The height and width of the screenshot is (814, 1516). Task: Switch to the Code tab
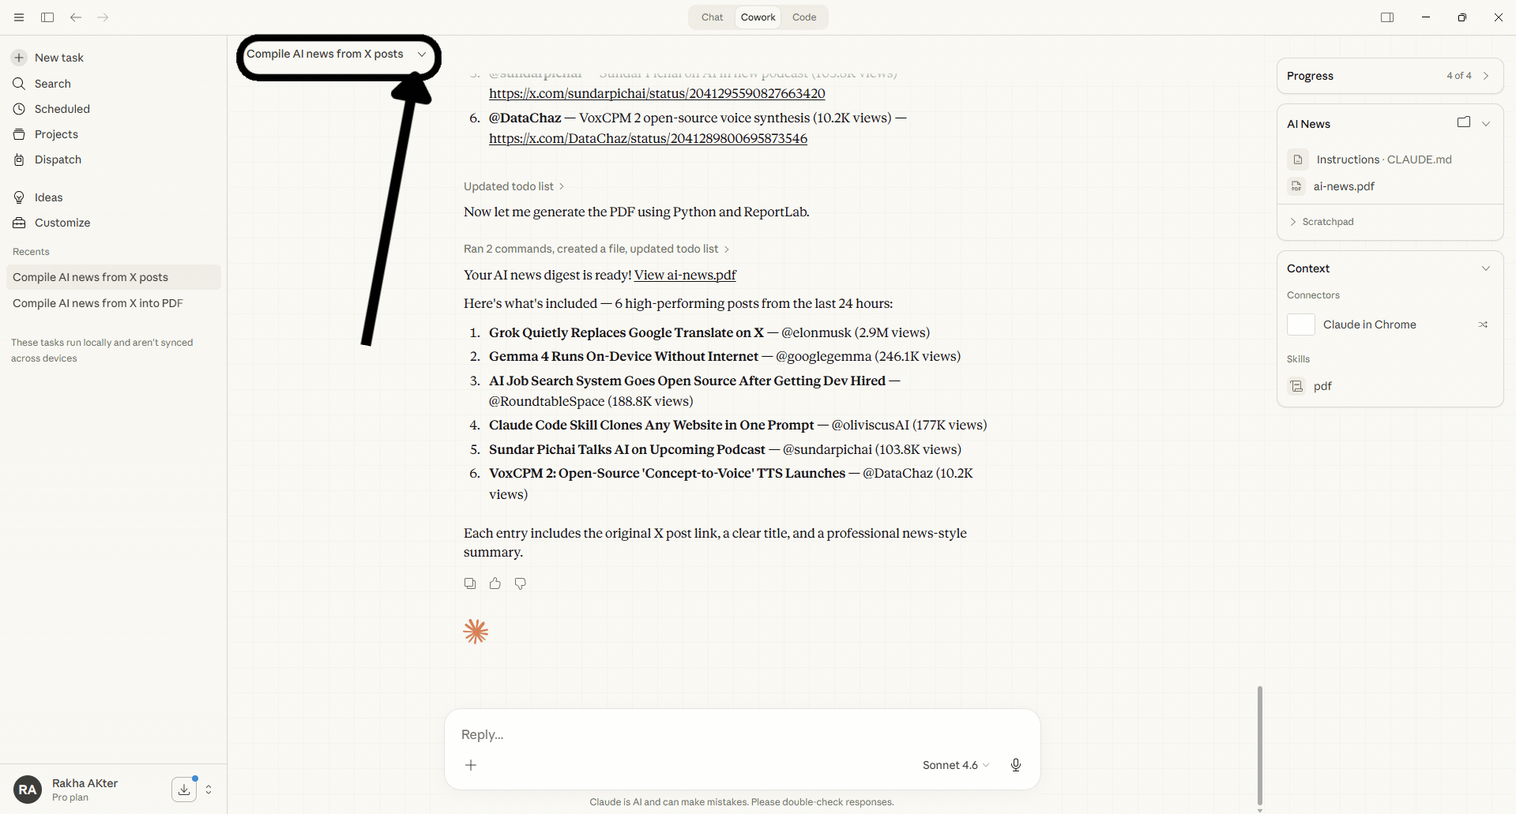[x=804, y=17]
